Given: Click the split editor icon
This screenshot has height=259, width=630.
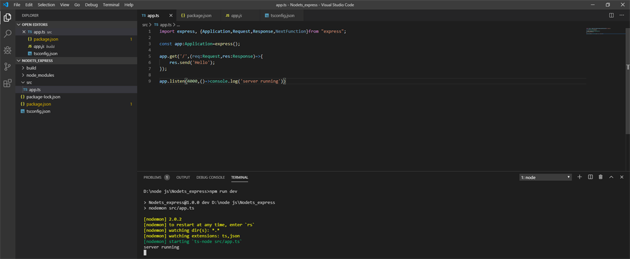Looking at the screenshot, I should 611,15.
